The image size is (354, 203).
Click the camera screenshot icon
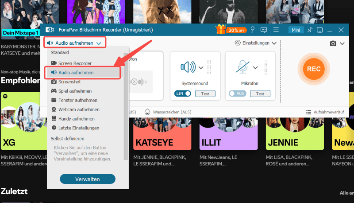[333, 43]
